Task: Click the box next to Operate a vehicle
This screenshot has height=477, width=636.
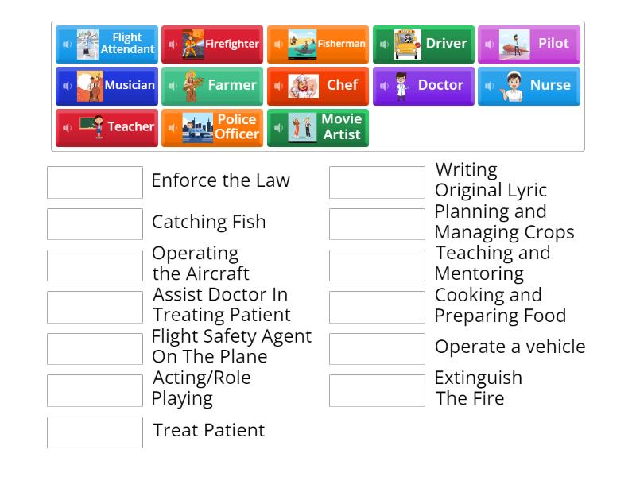Action: [x=376, y=348]
